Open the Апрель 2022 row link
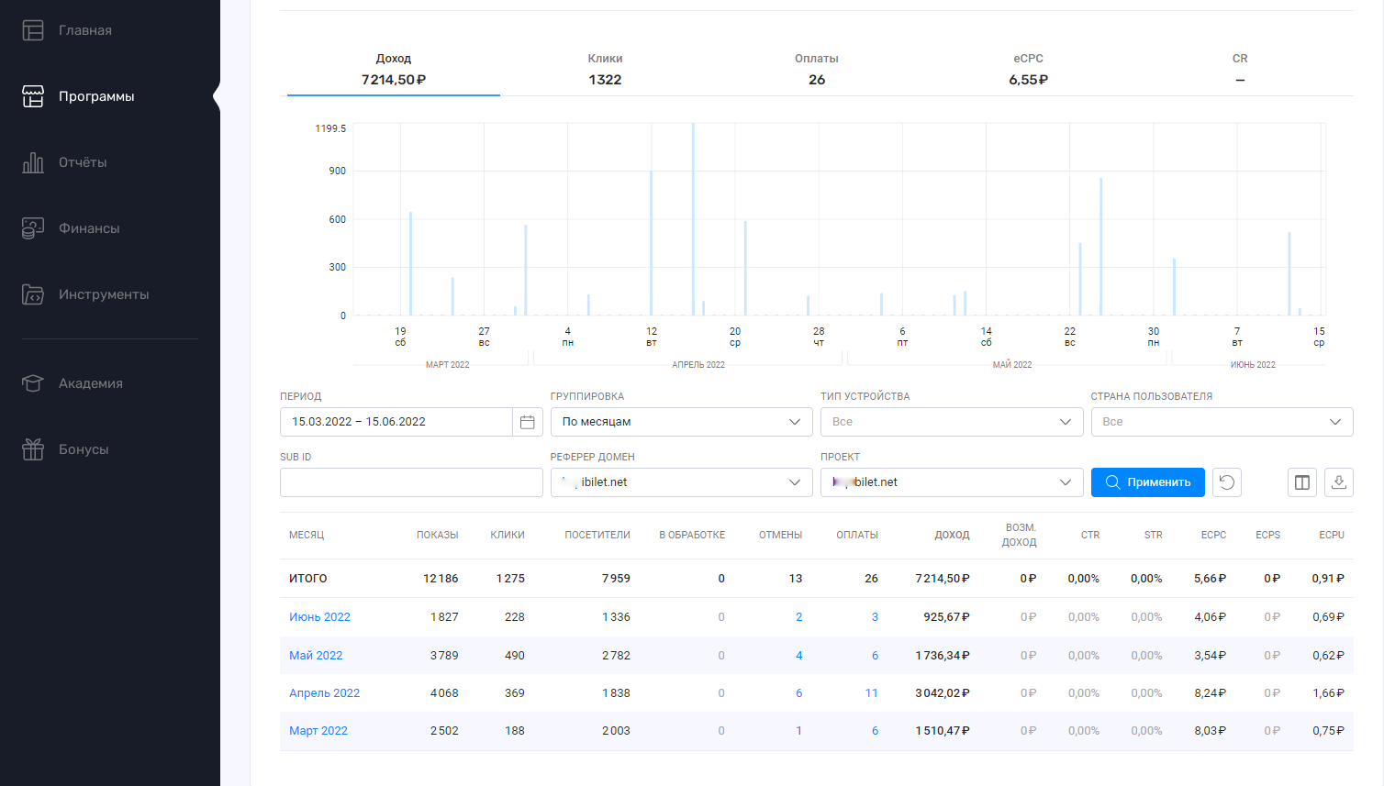Screen dimensions: 1384x786 pyautogui.click(x=324, y=693)
